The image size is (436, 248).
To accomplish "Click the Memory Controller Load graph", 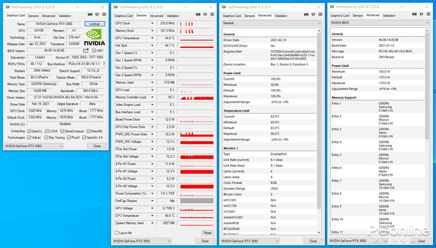I will coord(196,97).
